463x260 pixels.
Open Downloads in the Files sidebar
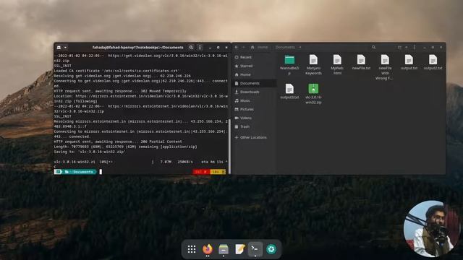[255, 92]
